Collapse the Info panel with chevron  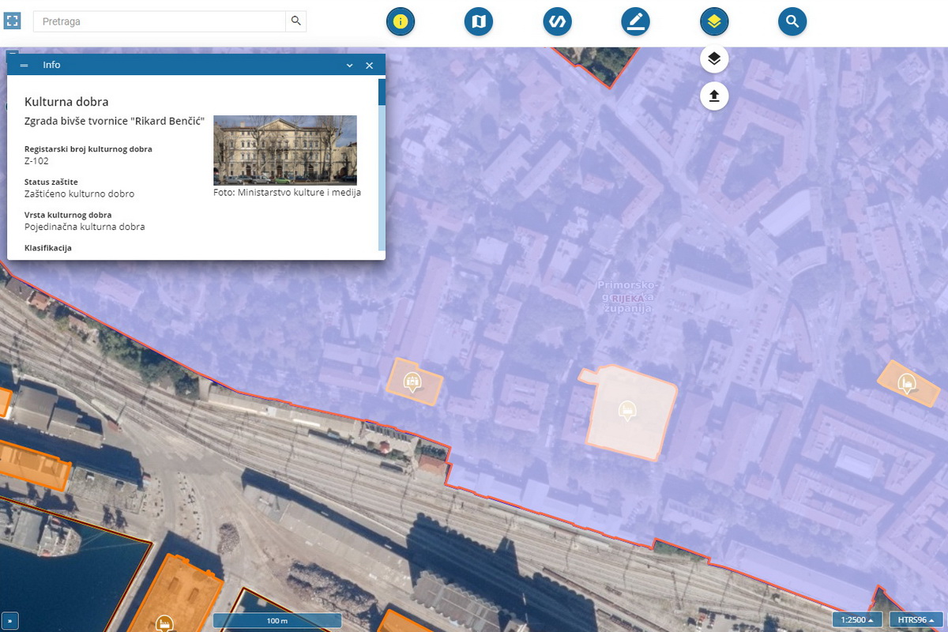click(x=350, y=66)
